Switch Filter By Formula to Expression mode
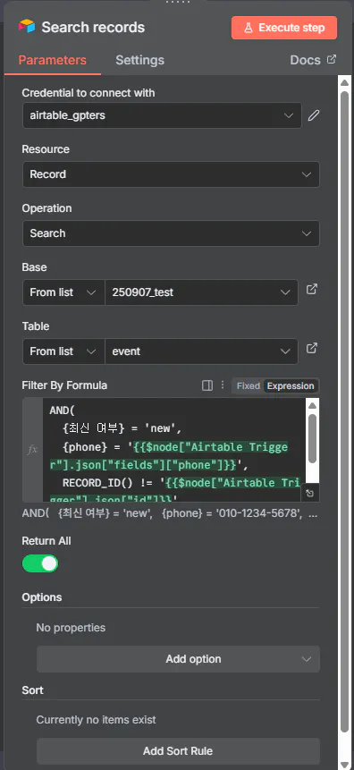Screen dimensions: 354x770 pyautogui.click(x=291, y=386)
